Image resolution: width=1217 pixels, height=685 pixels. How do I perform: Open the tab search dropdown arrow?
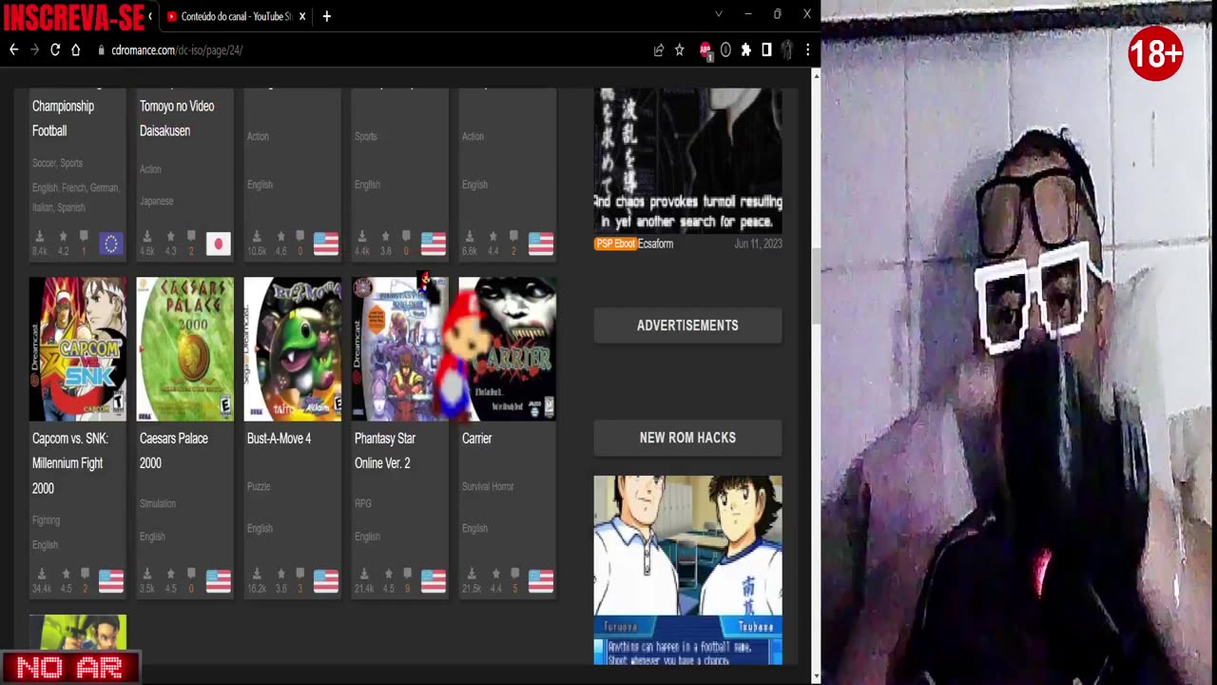[719, 14]
